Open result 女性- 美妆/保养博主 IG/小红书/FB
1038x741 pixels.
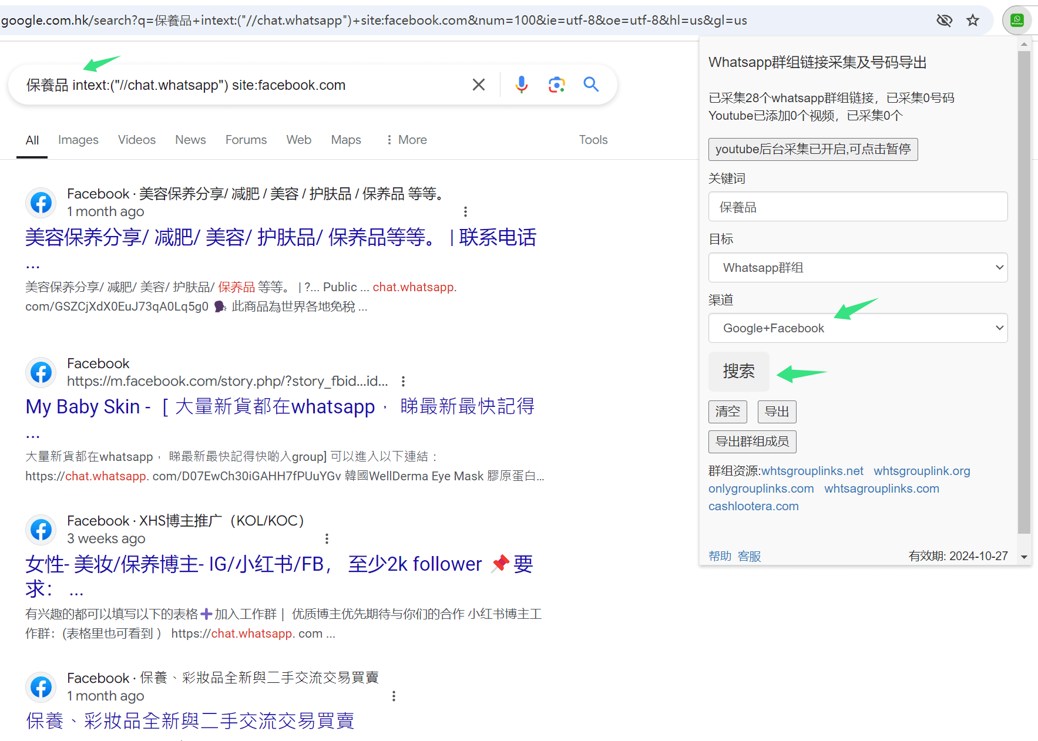pyautogui.click(x=279, y=575)
